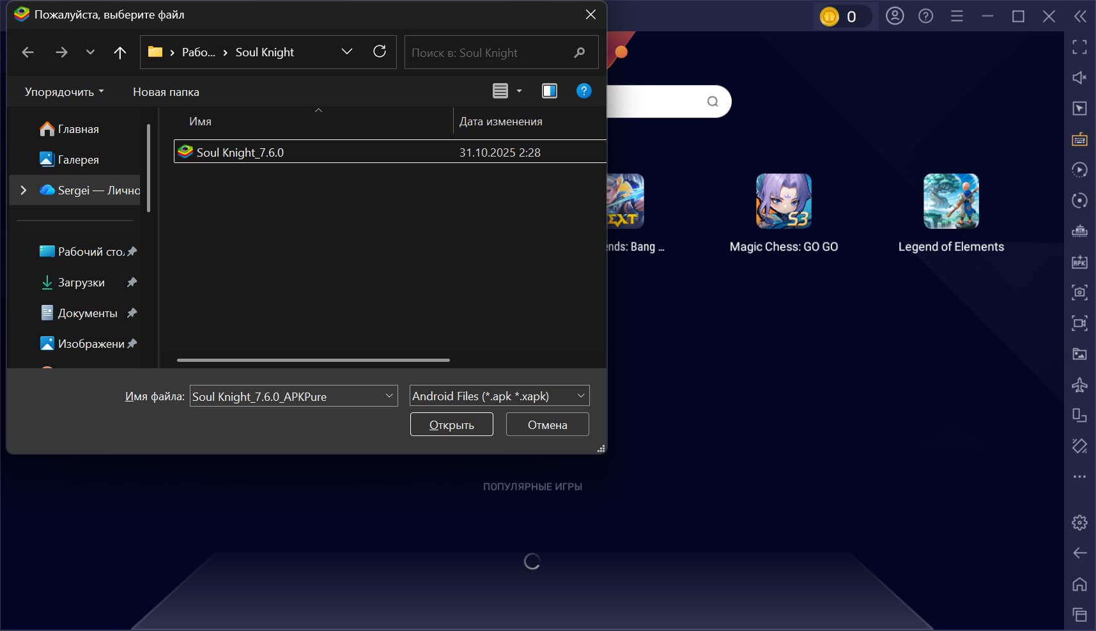Open the macro recorder
This screenshot has height=631, width=1096.
click(1080, 169)
